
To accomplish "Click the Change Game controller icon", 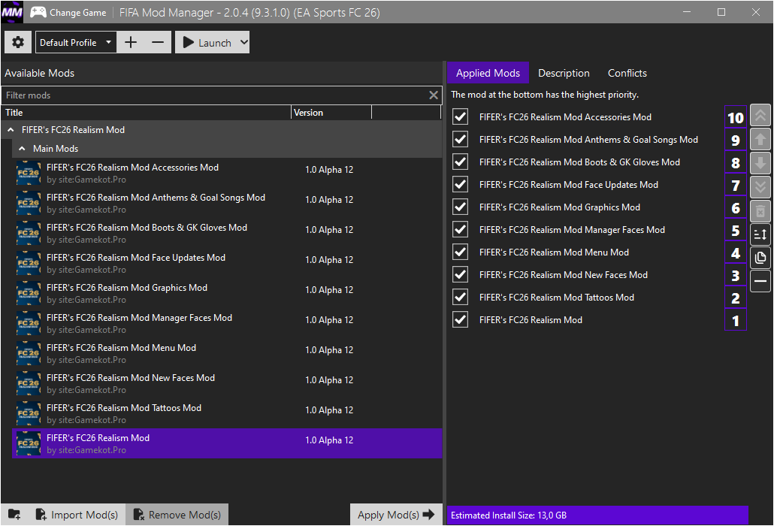I will pyautogui.click(x=38, y=12).
